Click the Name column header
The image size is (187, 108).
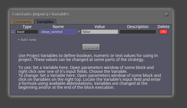(58, 27)
